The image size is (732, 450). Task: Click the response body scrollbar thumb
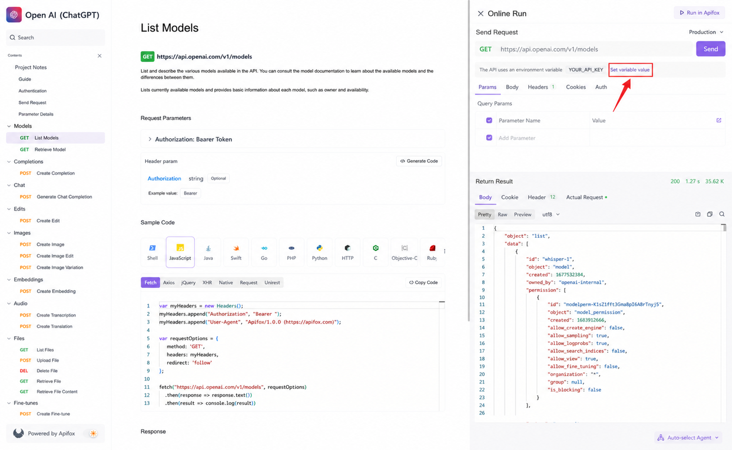[x=724, y=228]
